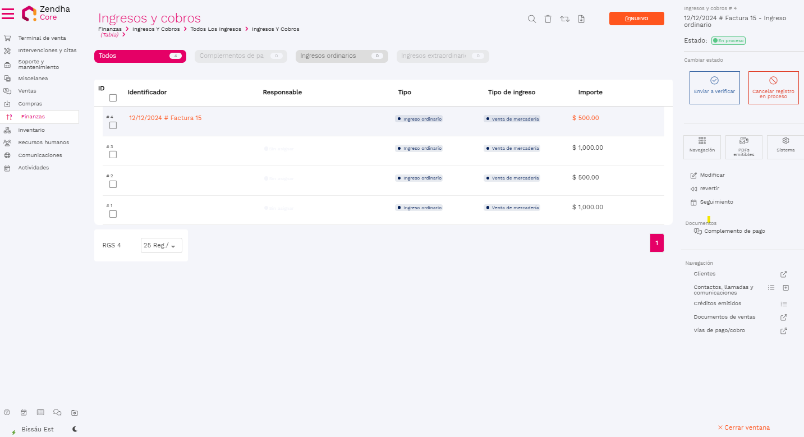
Task: Click Enviar a verificar button
Action: 714,88
